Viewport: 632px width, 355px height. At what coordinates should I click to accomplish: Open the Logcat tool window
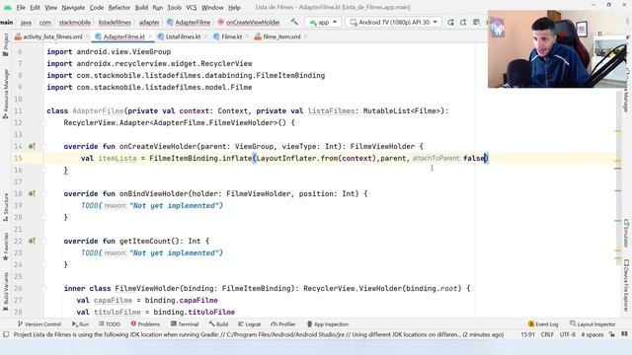250,324
